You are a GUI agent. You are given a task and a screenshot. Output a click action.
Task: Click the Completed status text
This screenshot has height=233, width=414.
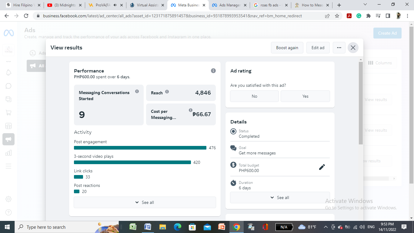(x=249, y=137)
